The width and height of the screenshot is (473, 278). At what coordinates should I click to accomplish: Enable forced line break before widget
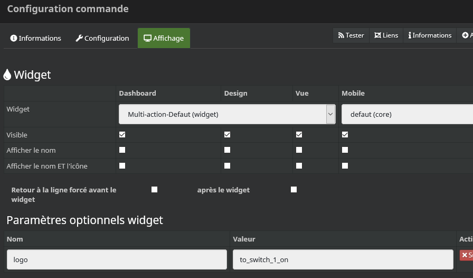[155, 189]
